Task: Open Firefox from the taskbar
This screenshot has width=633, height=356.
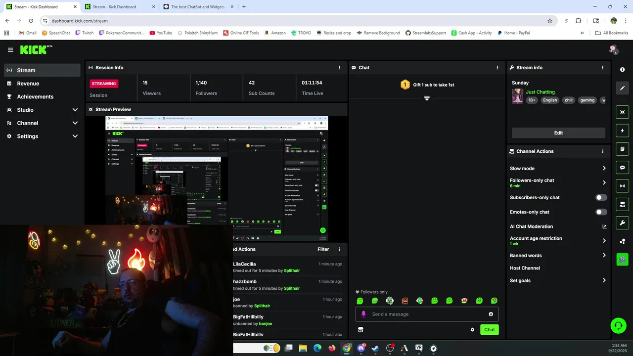Action: pos(332,348)
